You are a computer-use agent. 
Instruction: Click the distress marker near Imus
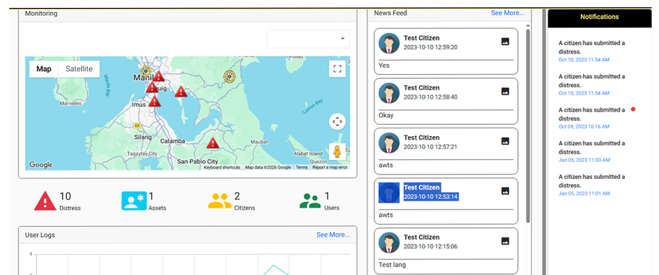click(155, 101)
